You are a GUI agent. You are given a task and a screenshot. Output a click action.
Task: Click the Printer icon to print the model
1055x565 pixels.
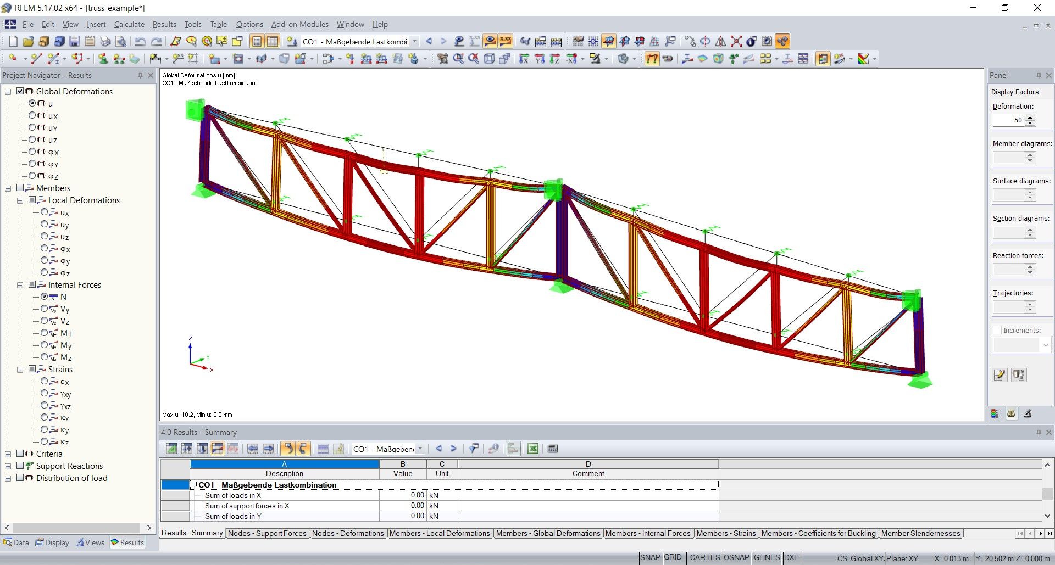tap(104, 41)
